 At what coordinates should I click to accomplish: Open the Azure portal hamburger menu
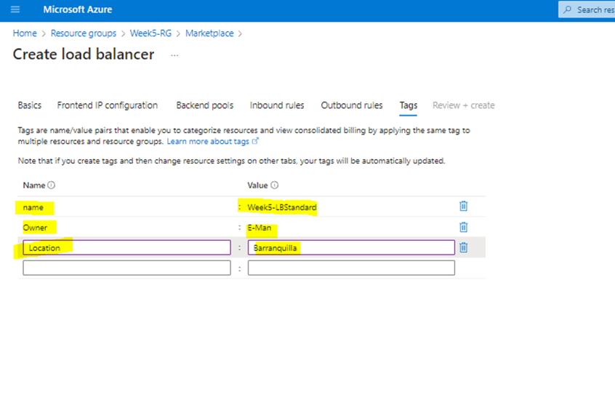click(15, 9)
